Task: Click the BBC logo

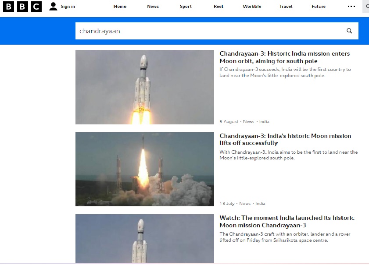Action: (22, 7)
